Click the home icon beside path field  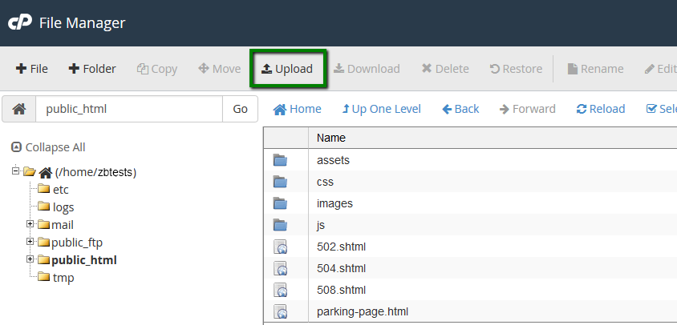point(19,109)
